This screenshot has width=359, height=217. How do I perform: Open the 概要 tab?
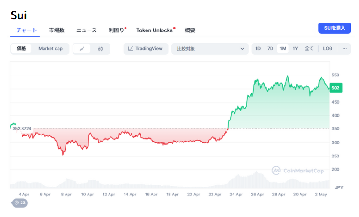(190, 30)
